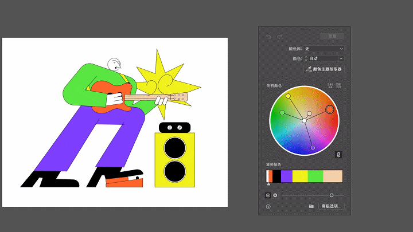Click the purple swatch in prominent colors bar

tap(286, 176)
